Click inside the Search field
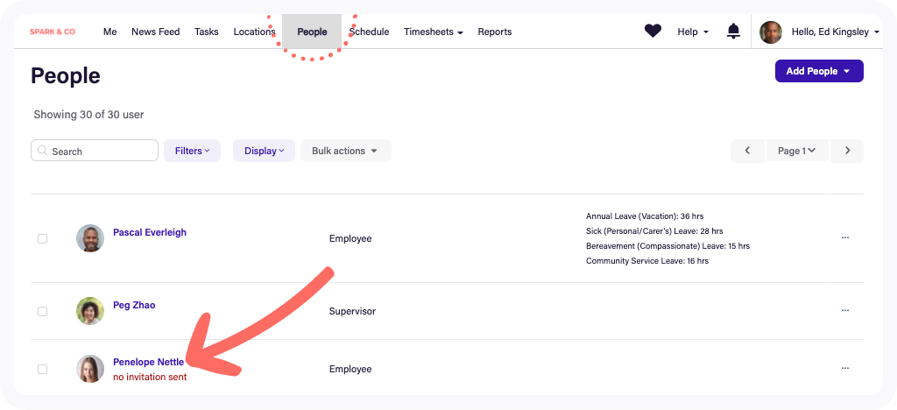Viewport: 897px width, 410px height. click(x=95, y=151)
